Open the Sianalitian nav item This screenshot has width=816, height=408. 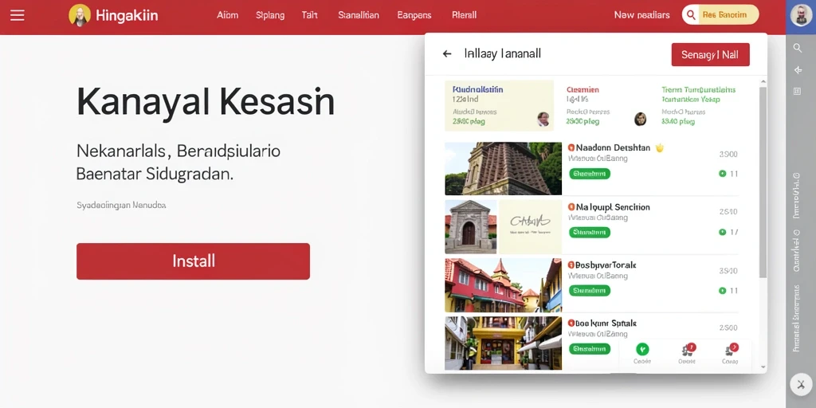point(359,15)
